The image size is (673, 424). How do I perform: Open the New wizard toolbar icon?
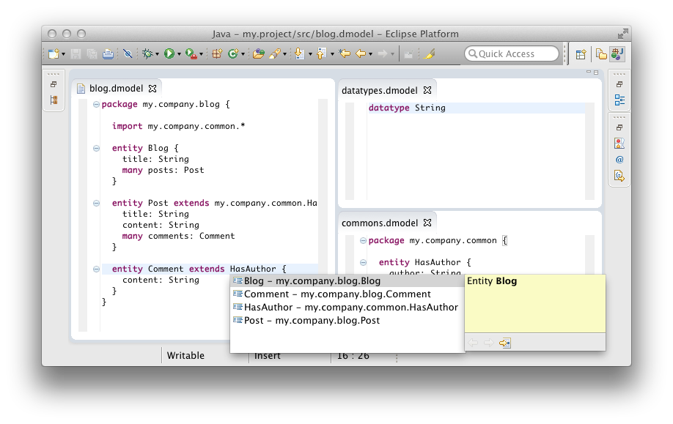(x=54, y=53)
